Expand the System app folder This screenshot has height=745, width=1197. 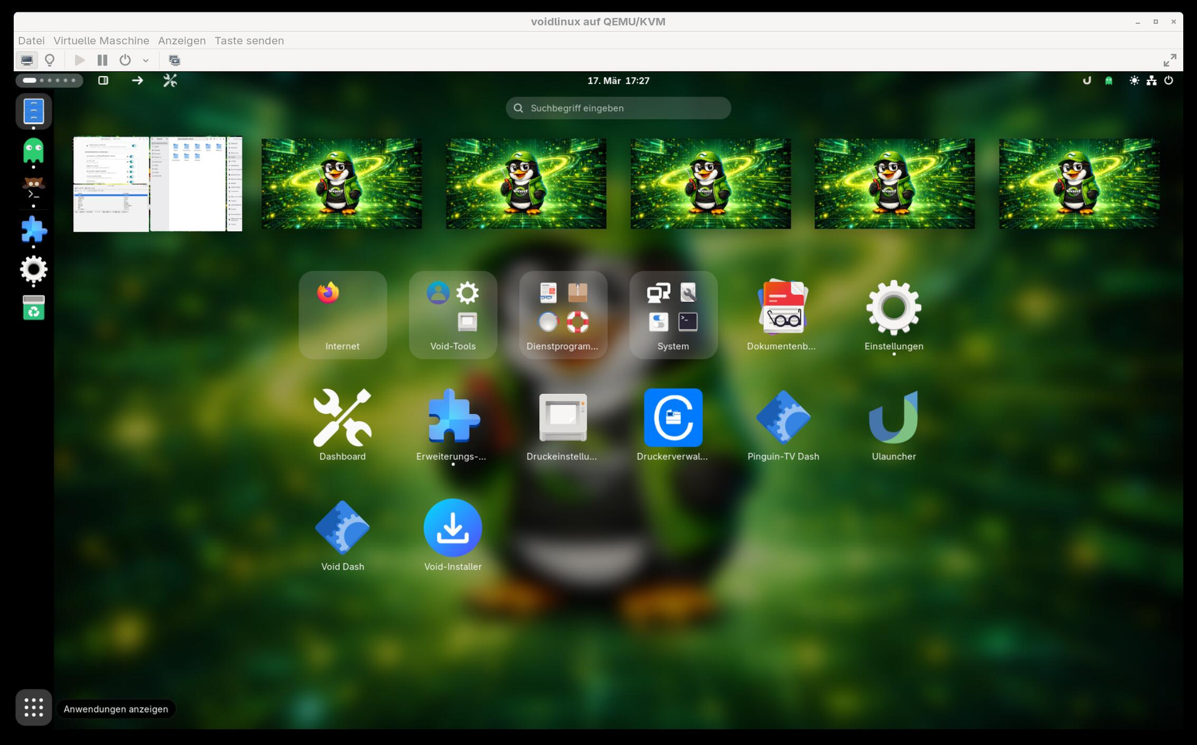coord(673,314)
